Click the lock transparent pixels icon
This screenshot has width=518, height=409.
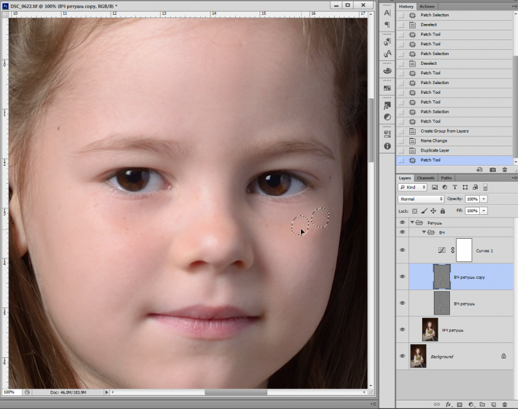coord(414,211)
